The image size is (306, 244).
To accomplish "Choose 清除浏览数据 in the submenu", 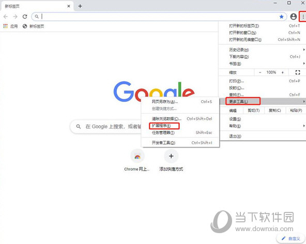I will (180, 119).
